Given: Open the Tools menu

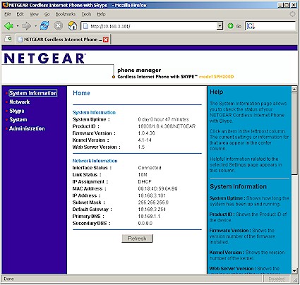Looking at the screenshot, I should coord(86,14).
